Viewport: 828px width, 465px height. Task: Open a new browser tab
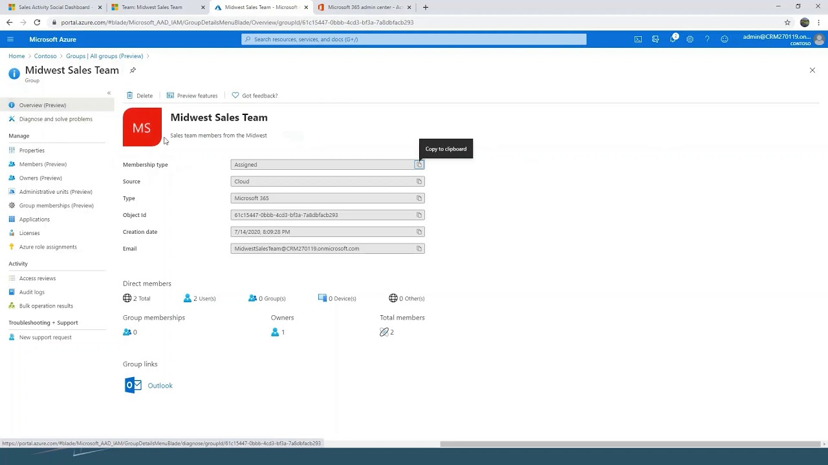425,7
